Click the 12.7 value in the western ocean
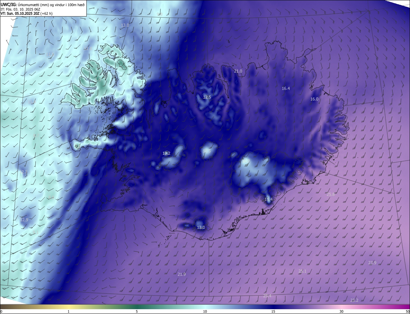This screenshot has height=314, width=410. coord(23,172)
